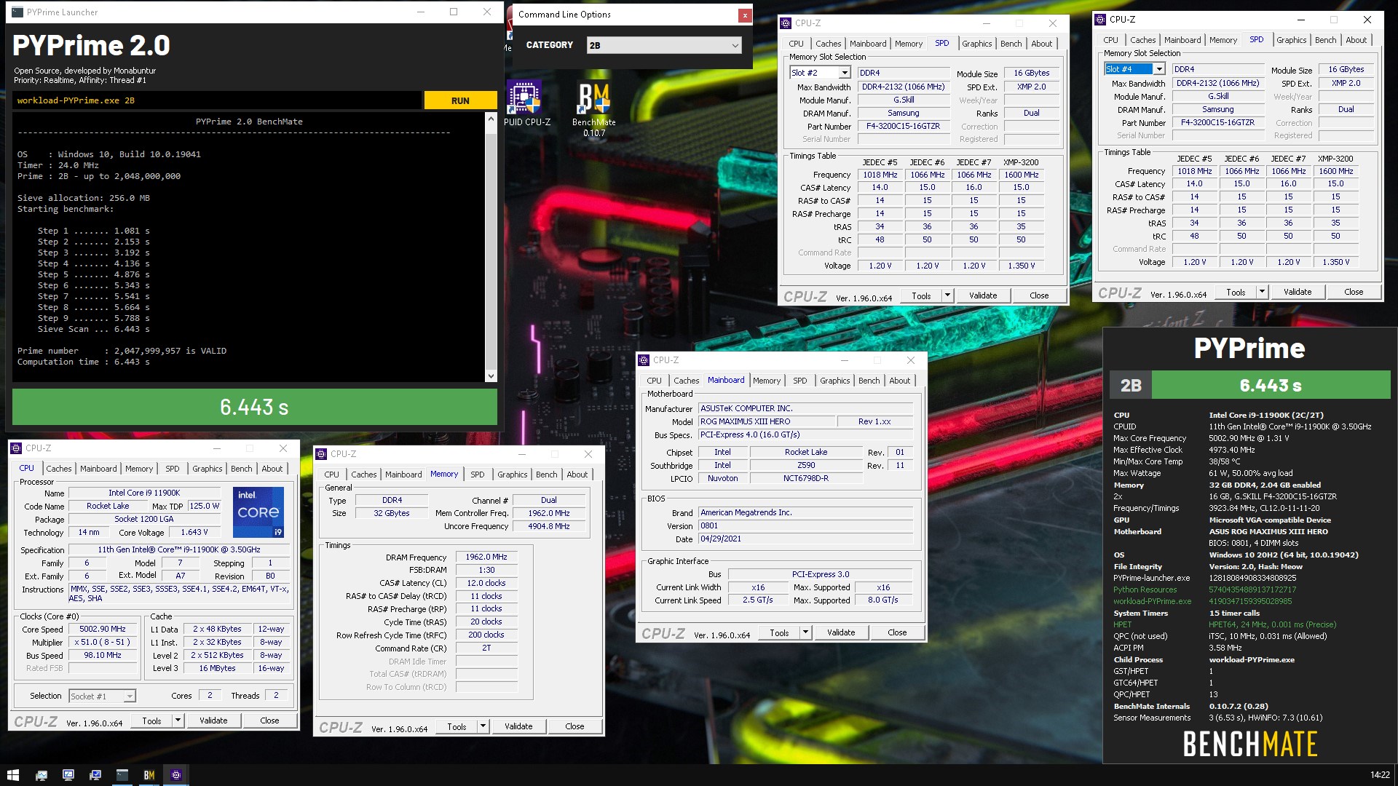The image size is (1398, 786).
Task: Open the BenchMate 0.10.7 desktop shortcut
Action: (x=593, y=108)
